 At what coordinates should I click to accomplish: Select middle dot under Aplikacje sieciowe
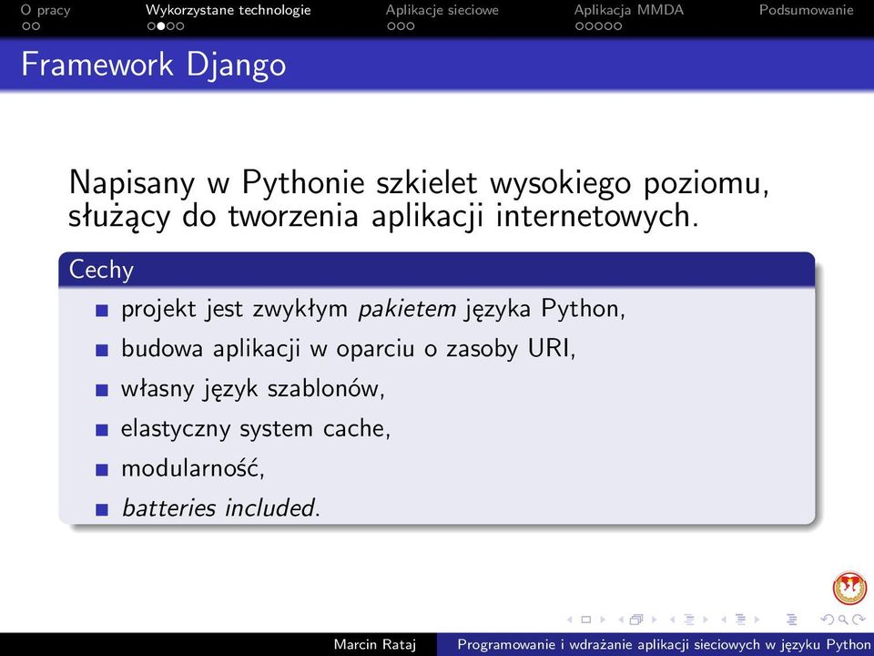tap(401, 26)
